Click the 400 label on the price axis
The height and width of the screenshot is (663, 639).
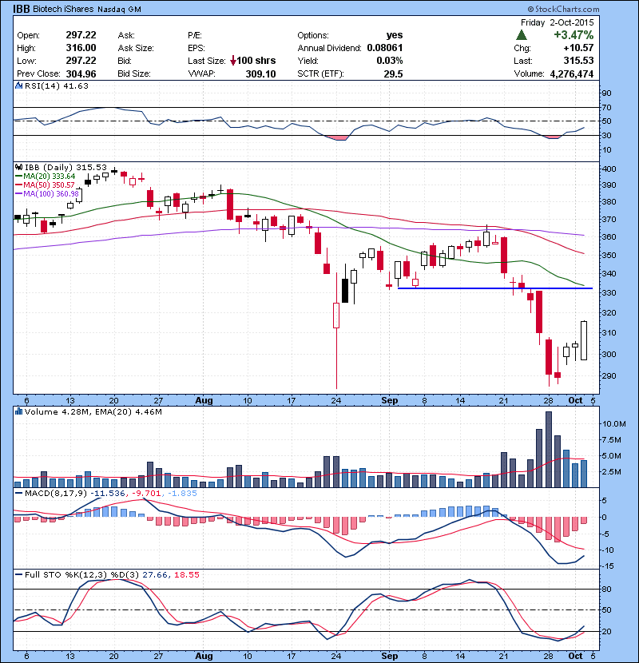609,169
